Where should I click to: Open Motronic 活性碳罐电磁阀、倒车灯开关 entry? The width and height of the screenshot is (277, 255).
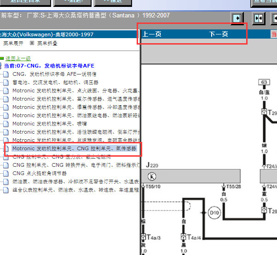click(x=76, y=132)
